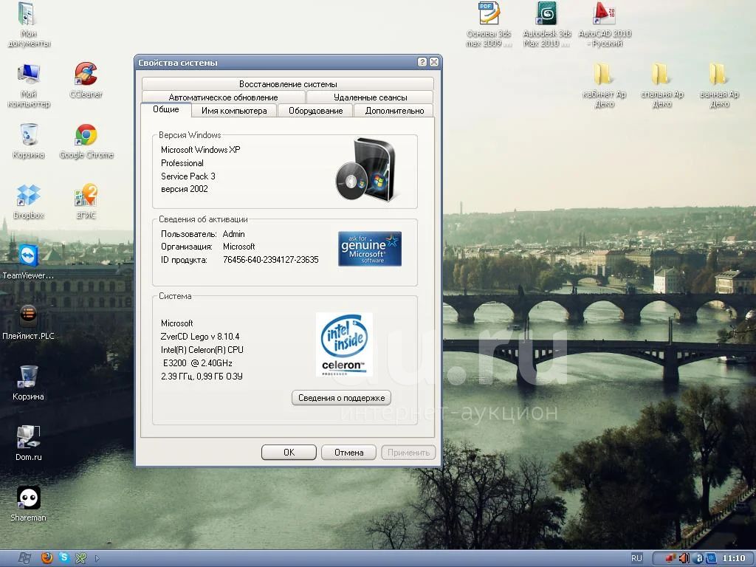
Task: Click the Firefox quick launch icon
Action: [47, 558]
